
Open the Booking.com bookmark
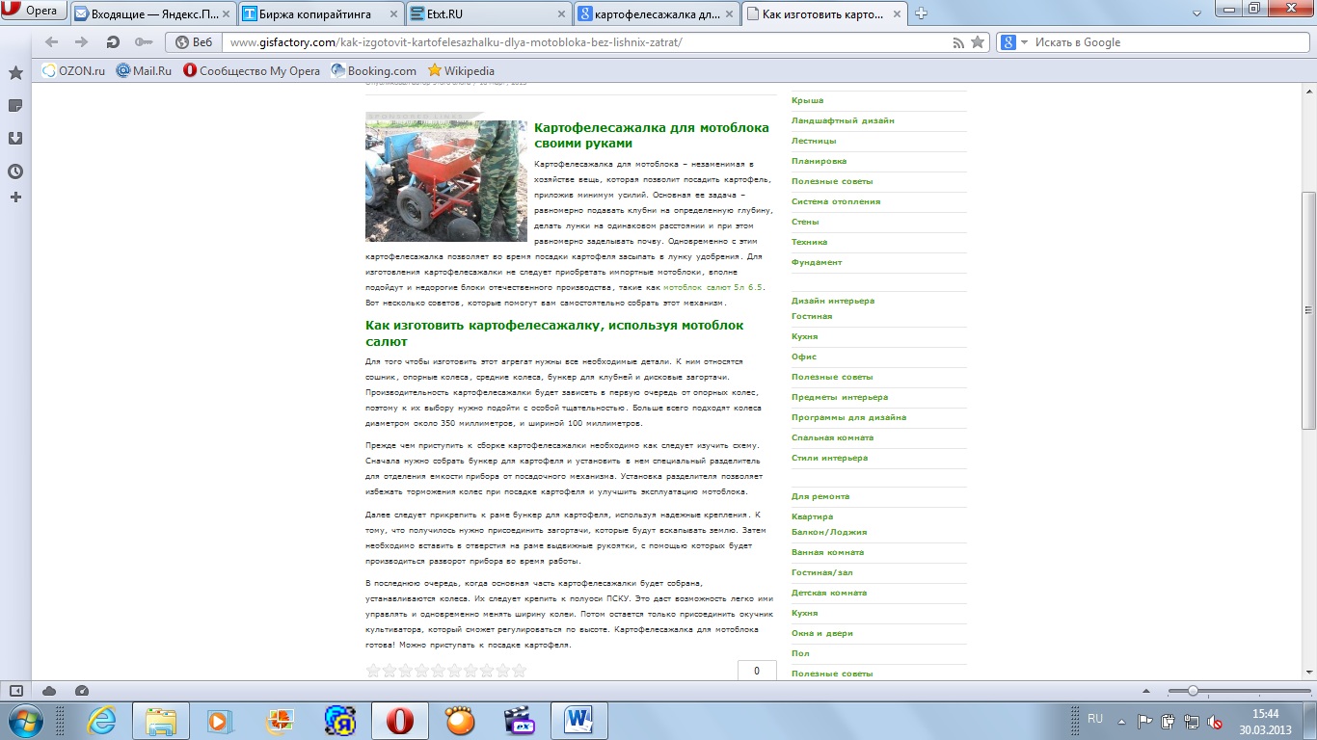(x=373, y=70)
